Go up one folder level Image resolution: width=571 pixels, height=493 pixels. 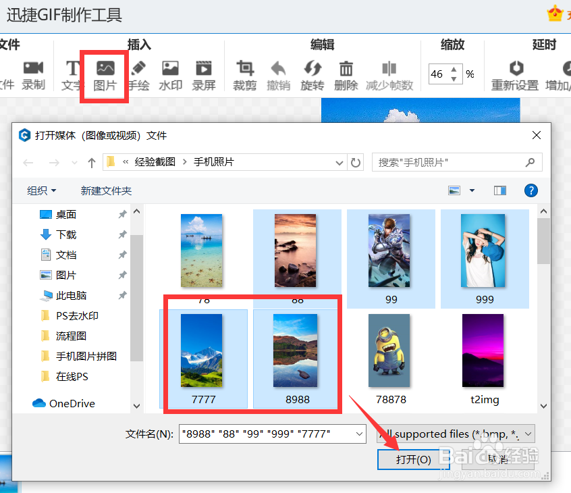click(91, 163)
